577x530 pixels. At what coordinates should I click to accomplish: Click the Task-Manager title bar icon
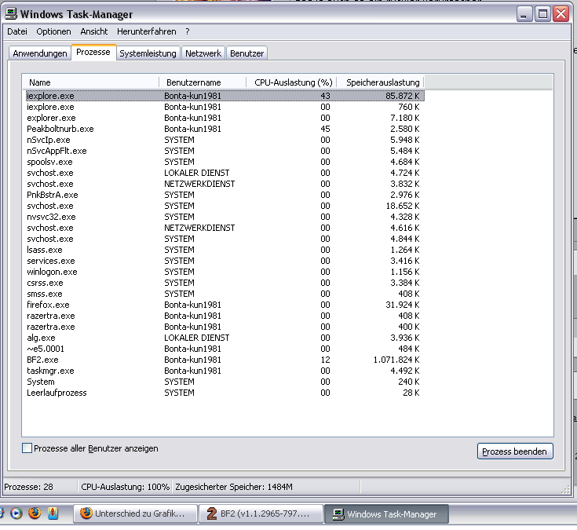click(11, 14)
